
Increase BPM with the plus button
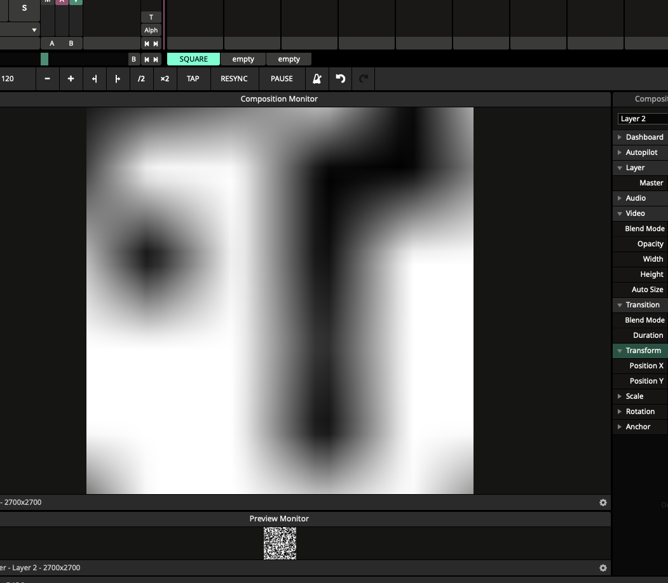tap(71, 79)
